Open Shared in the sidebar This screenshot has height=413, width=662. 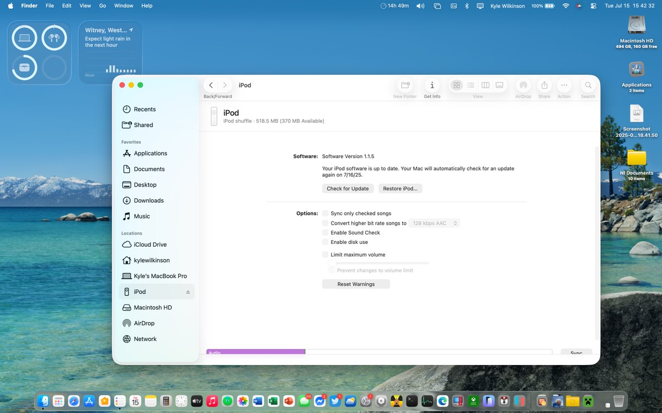click(157, 125)
